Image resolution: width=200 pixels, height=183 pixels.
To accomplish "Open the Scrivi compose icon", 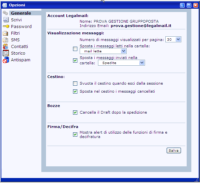I will click(x=5, y=20).
